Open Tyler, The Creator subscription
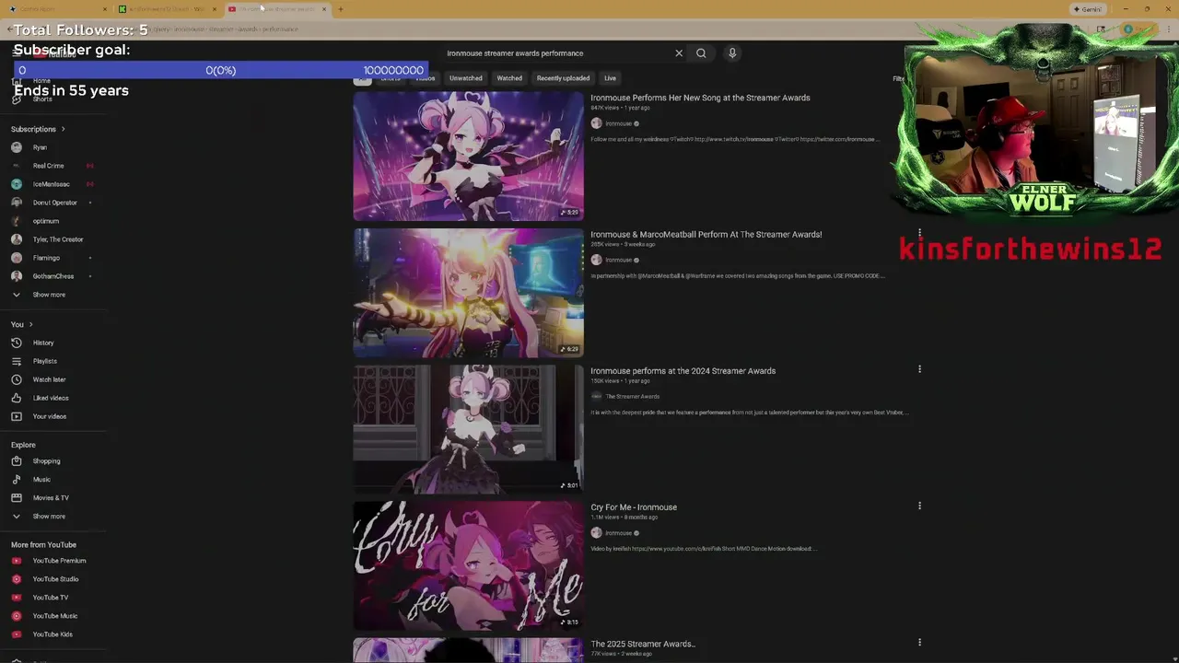1179x663 pixels. click(x=57, y=239)
